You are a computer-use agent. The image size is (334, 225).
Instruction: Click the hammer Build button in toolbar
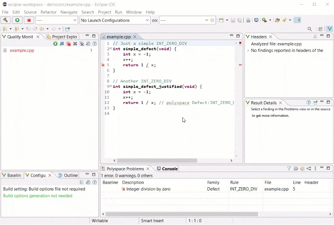(x=6, y=20)
